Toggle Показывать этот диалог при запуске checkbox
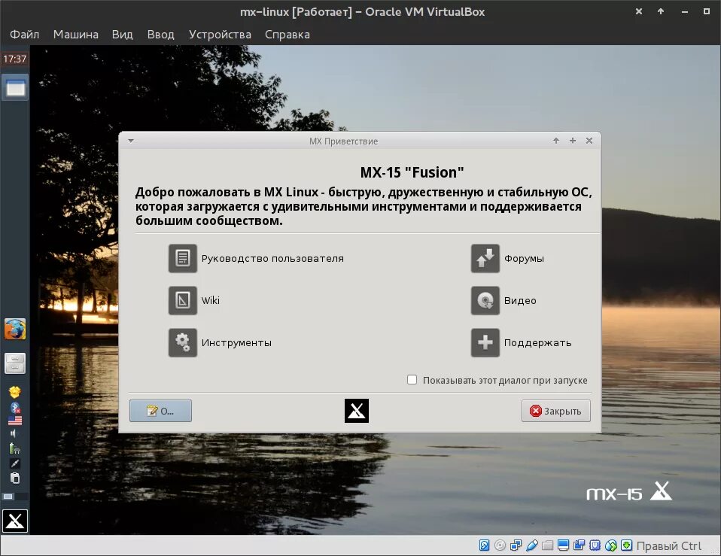 [412, 379]
